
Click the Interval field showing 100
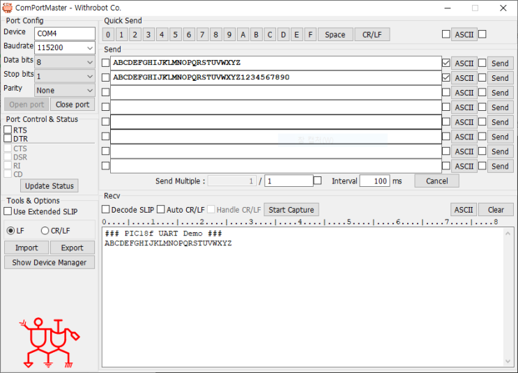coord(374,181)
